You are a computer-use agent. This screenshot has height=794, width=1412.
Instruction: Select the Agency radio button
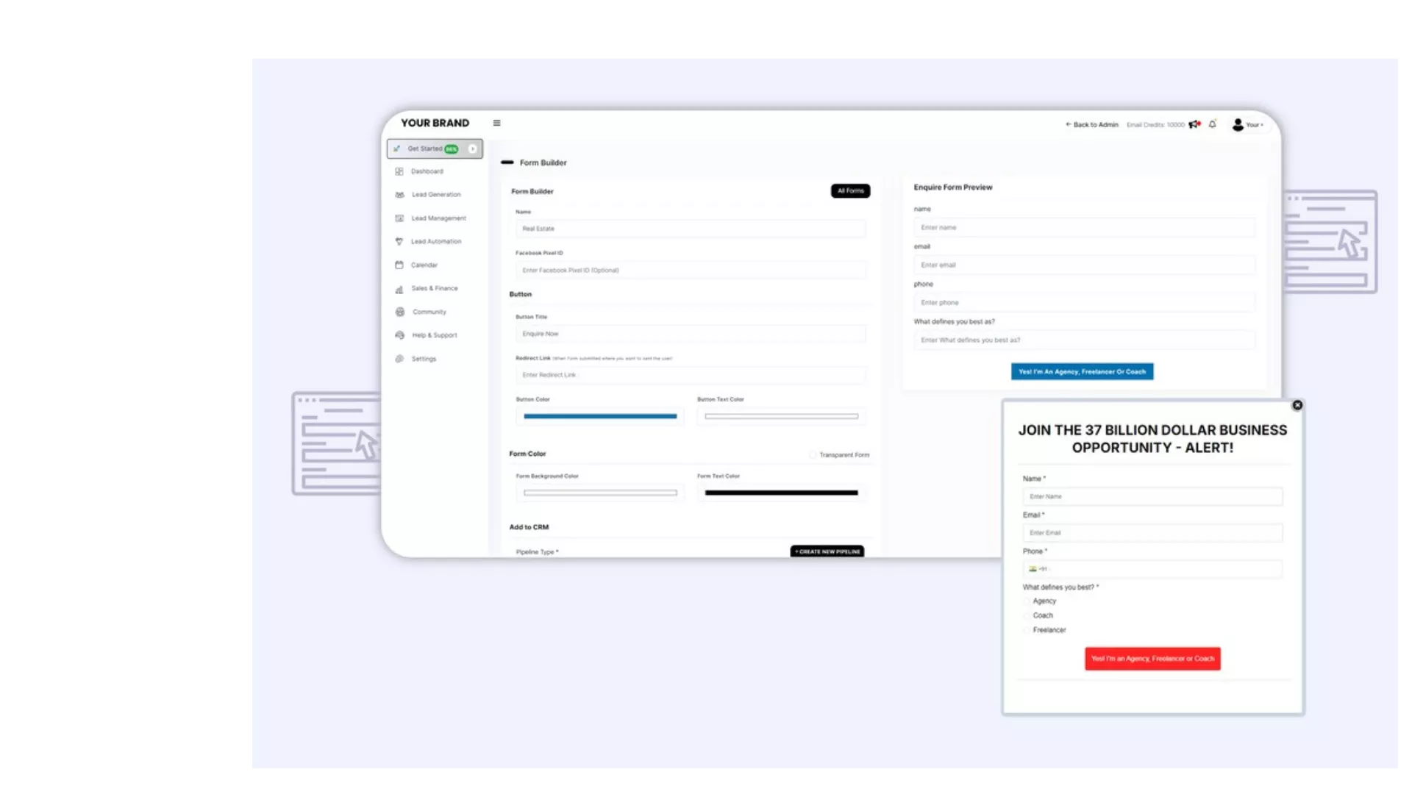(x=1027, y=601)
